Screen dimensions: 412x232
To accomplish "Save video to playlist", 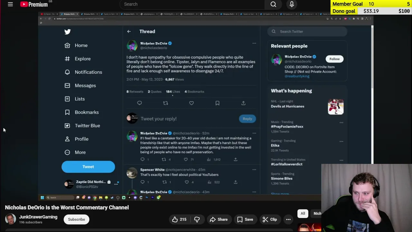I will 245,219.
